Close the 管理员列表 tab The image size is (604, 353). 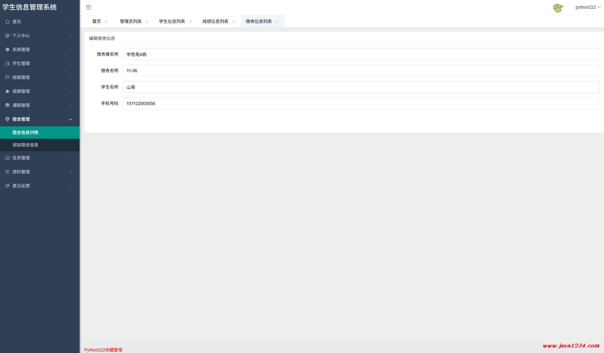(147, 21)
